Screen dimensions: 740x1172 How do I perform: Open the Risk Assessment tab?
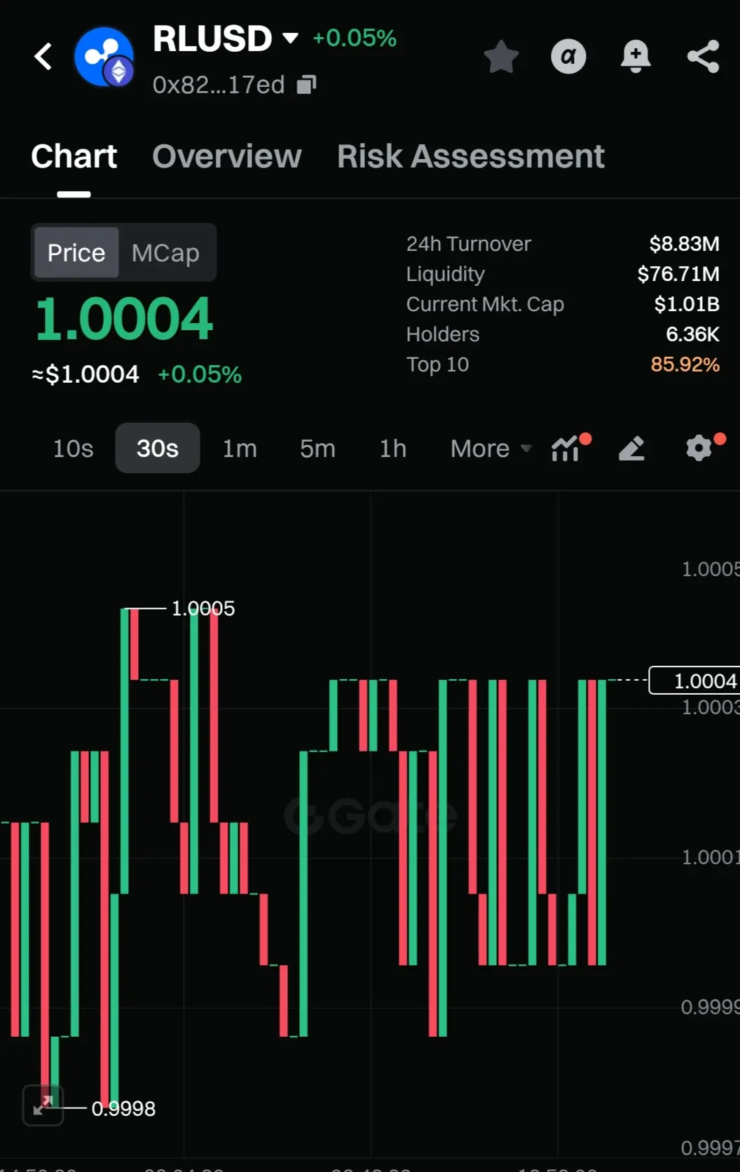470,156
